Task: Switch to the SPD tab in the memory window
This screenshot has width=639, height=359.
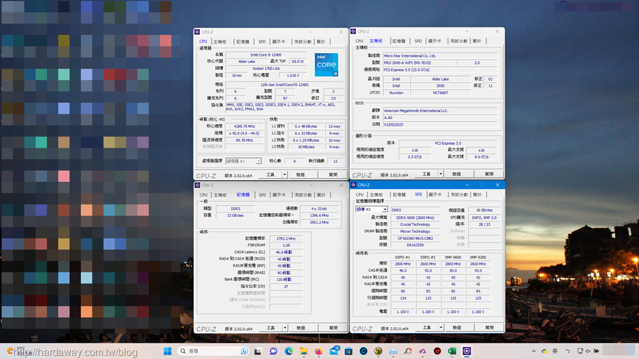Action: (262, 195)
